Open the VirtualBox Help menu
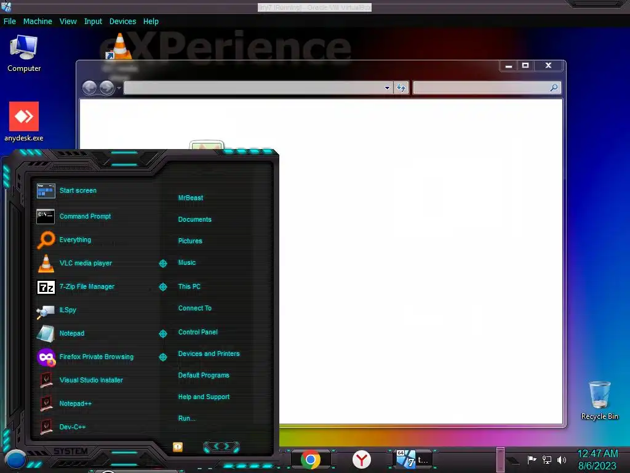Viewport: 630px width, 473px height. coord(151,22)
